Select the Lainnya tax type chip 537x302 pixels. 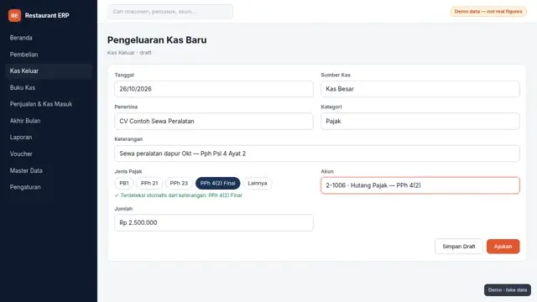click(x=258, y=183)
